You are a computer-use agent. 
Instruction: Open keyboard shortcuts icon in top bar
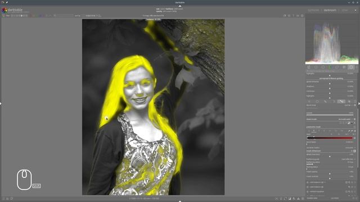pos(298,16)
